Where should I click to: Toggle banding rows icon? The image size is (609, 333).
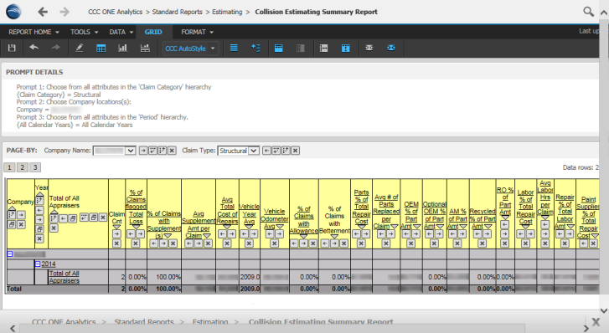click(234, 49)
